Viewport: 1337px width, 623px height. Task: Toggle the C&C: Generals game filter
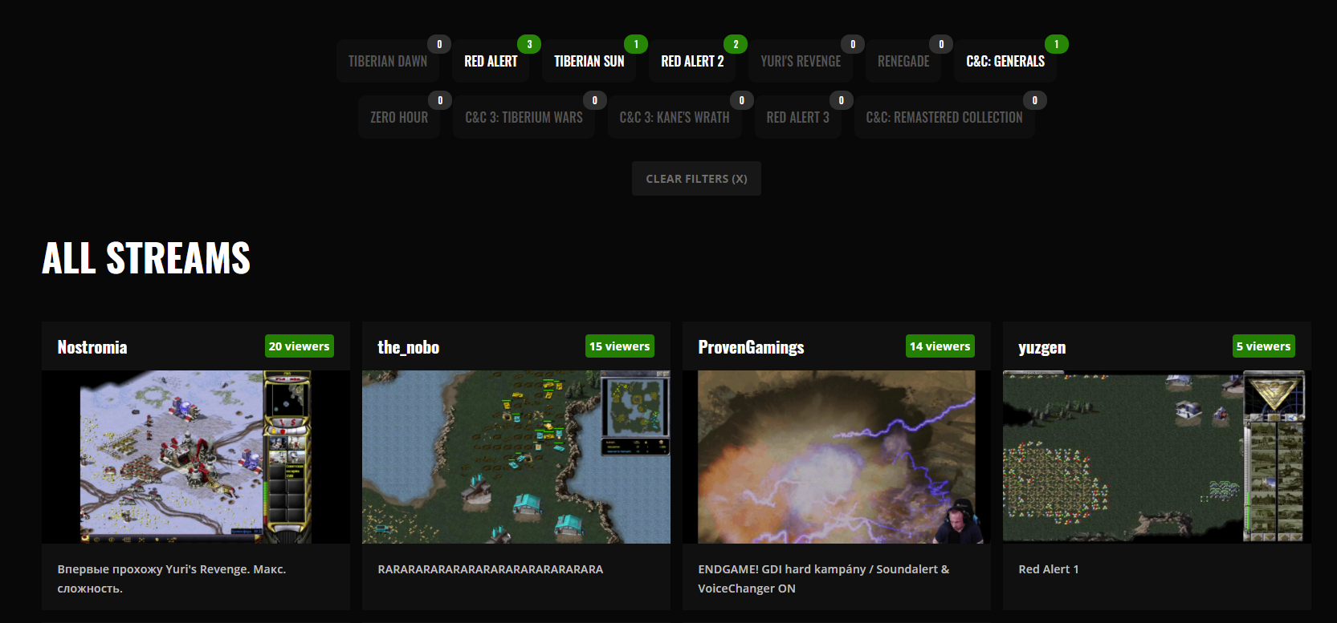coord(1005,61)
